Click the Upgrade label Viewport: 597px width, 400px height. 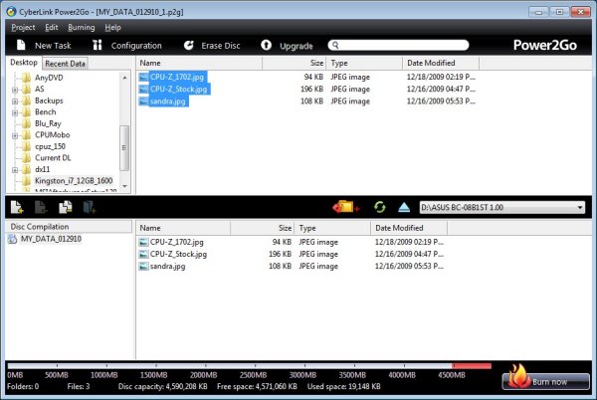tap(297, 46)
